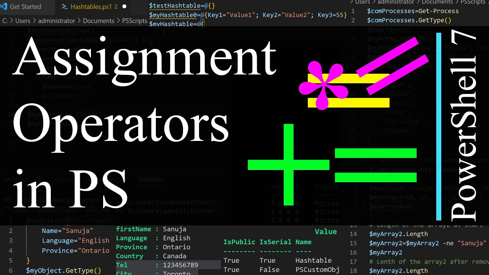The height and width of the screenshot is (275, 489).
Task: Click the IsPublic column header
Action: pyautogui.click(x=239, y=242)
